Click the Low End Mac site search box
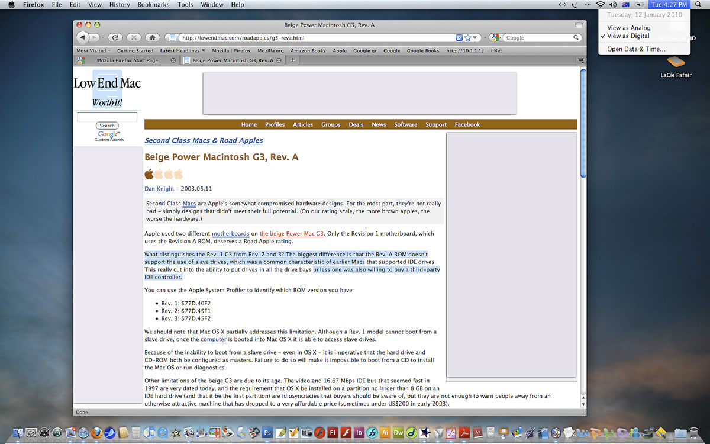Image resolution: width=710 pixels, height=444 pixels. pyautogui.click(x=107, y=117)
